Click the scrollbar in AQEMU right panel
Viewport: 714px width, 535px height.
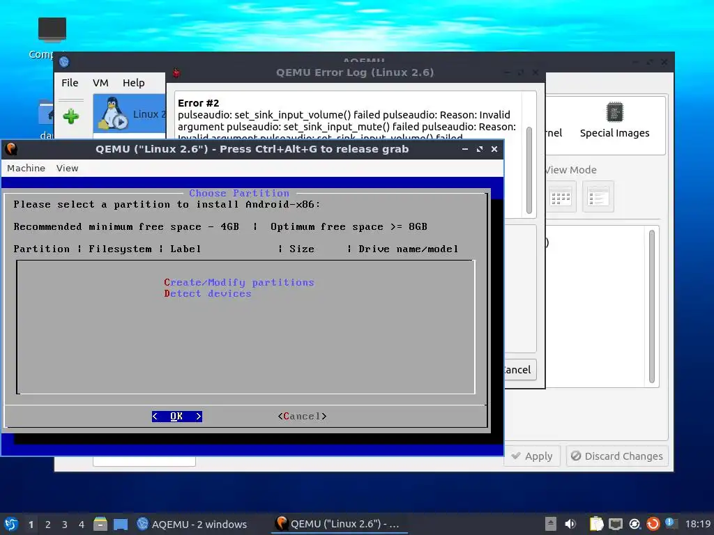(x=652, y=307)
